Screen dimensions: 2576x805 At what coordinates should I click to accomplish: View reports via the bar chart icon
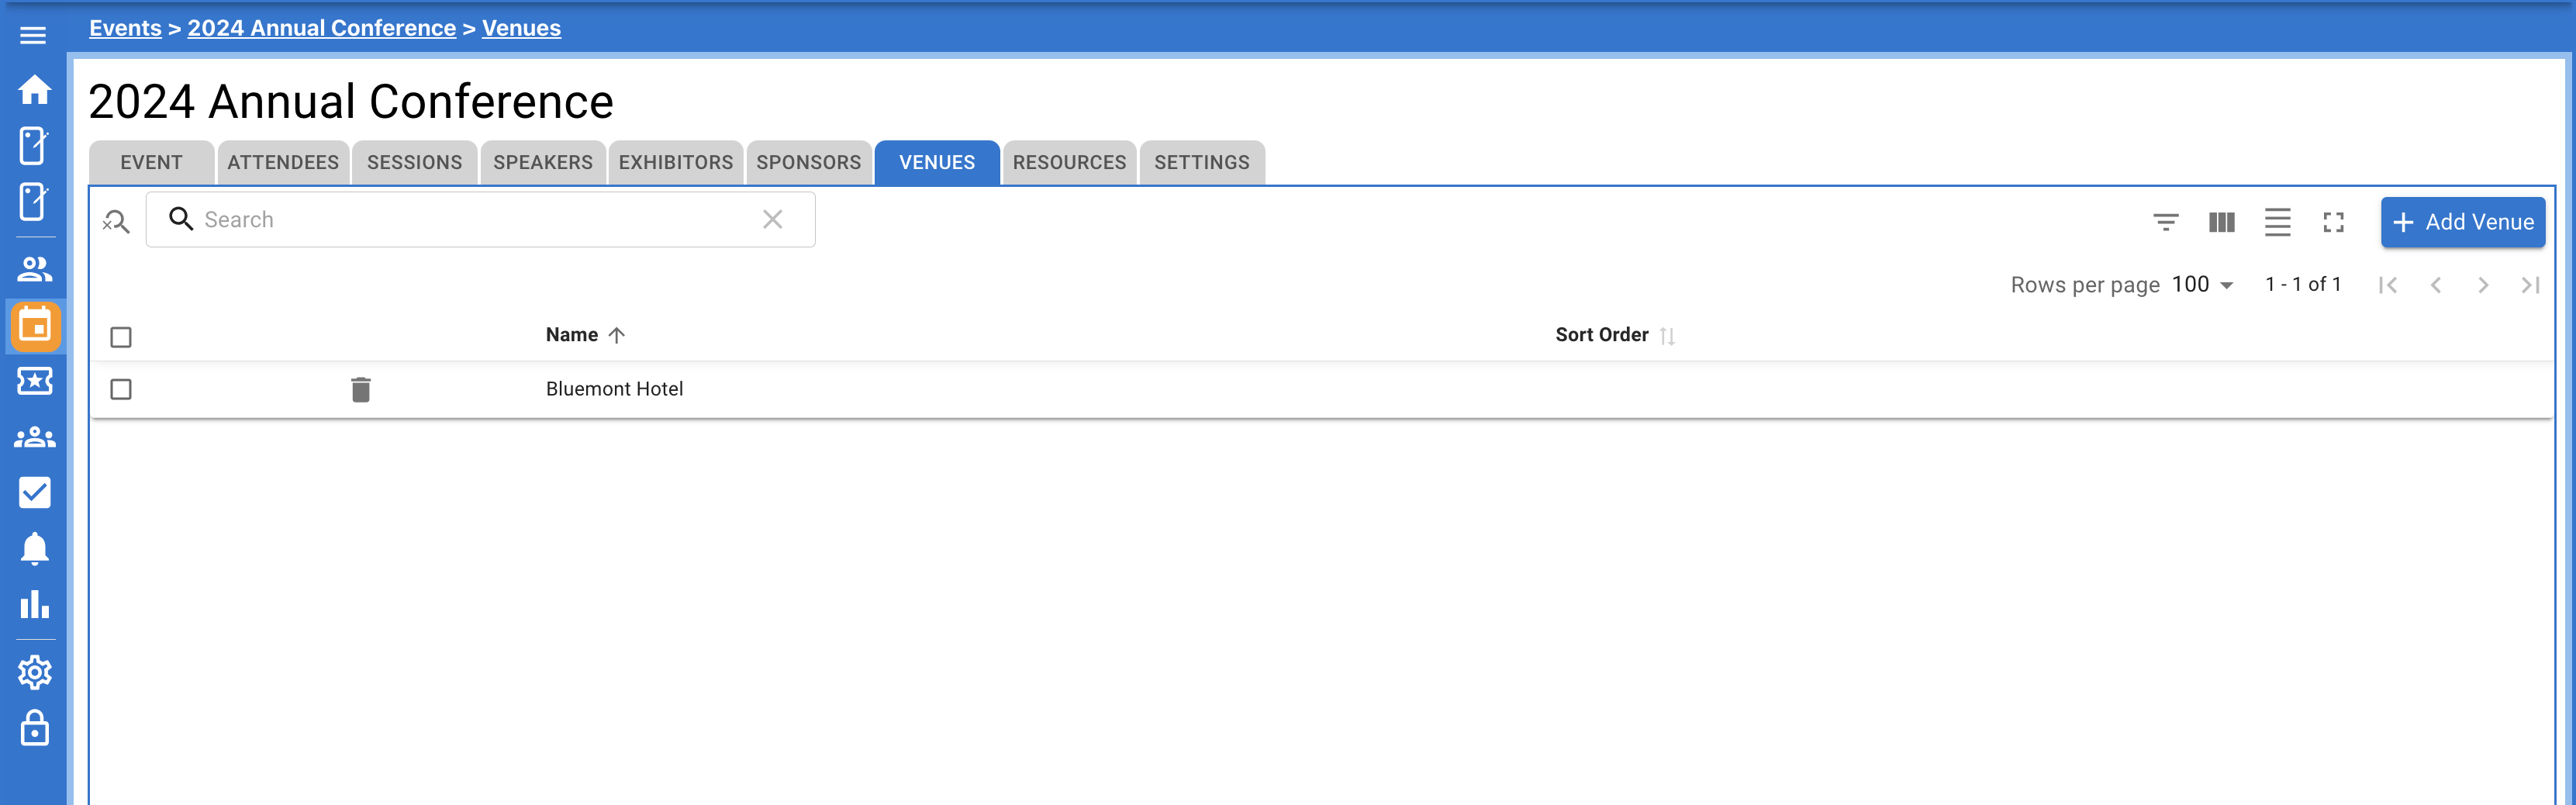tap(34, 605)
